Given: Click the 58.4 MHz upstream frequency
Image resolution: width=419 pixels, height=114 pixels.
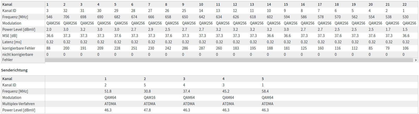Looking at the screenshot, I should coord(265,91).
